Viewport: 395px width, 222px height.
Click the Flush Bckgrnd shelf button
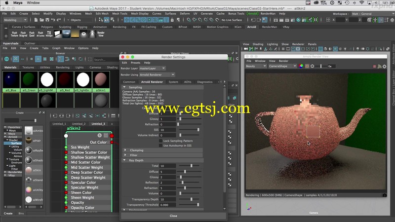tap(23, 34)
